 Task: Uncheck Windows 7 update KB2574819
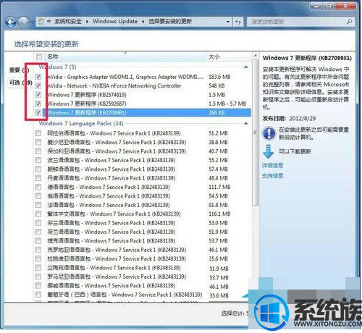[38, 95]
